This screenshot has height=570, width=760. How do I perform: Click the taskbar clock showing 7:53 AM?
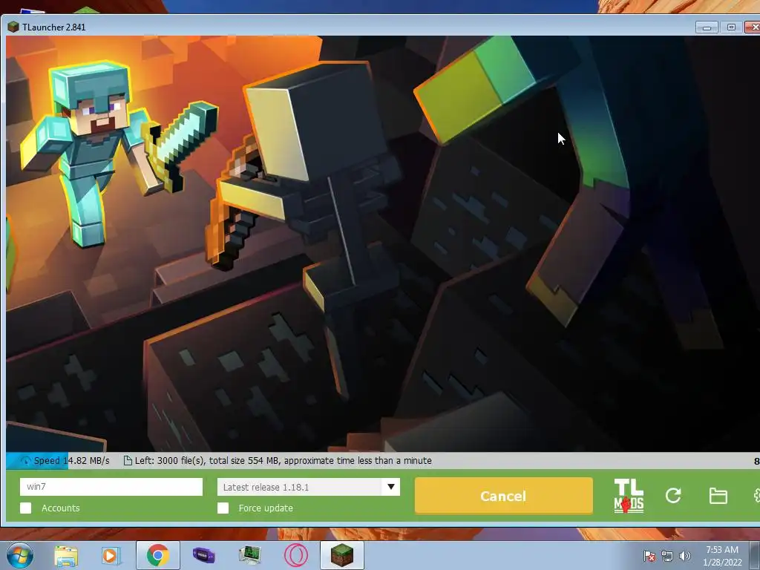tap(722, 556)
